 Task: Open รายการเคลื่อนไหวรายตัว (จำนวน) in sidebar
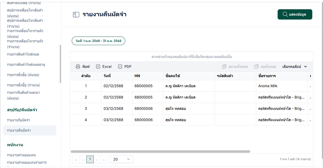click(x=25, y=44)
